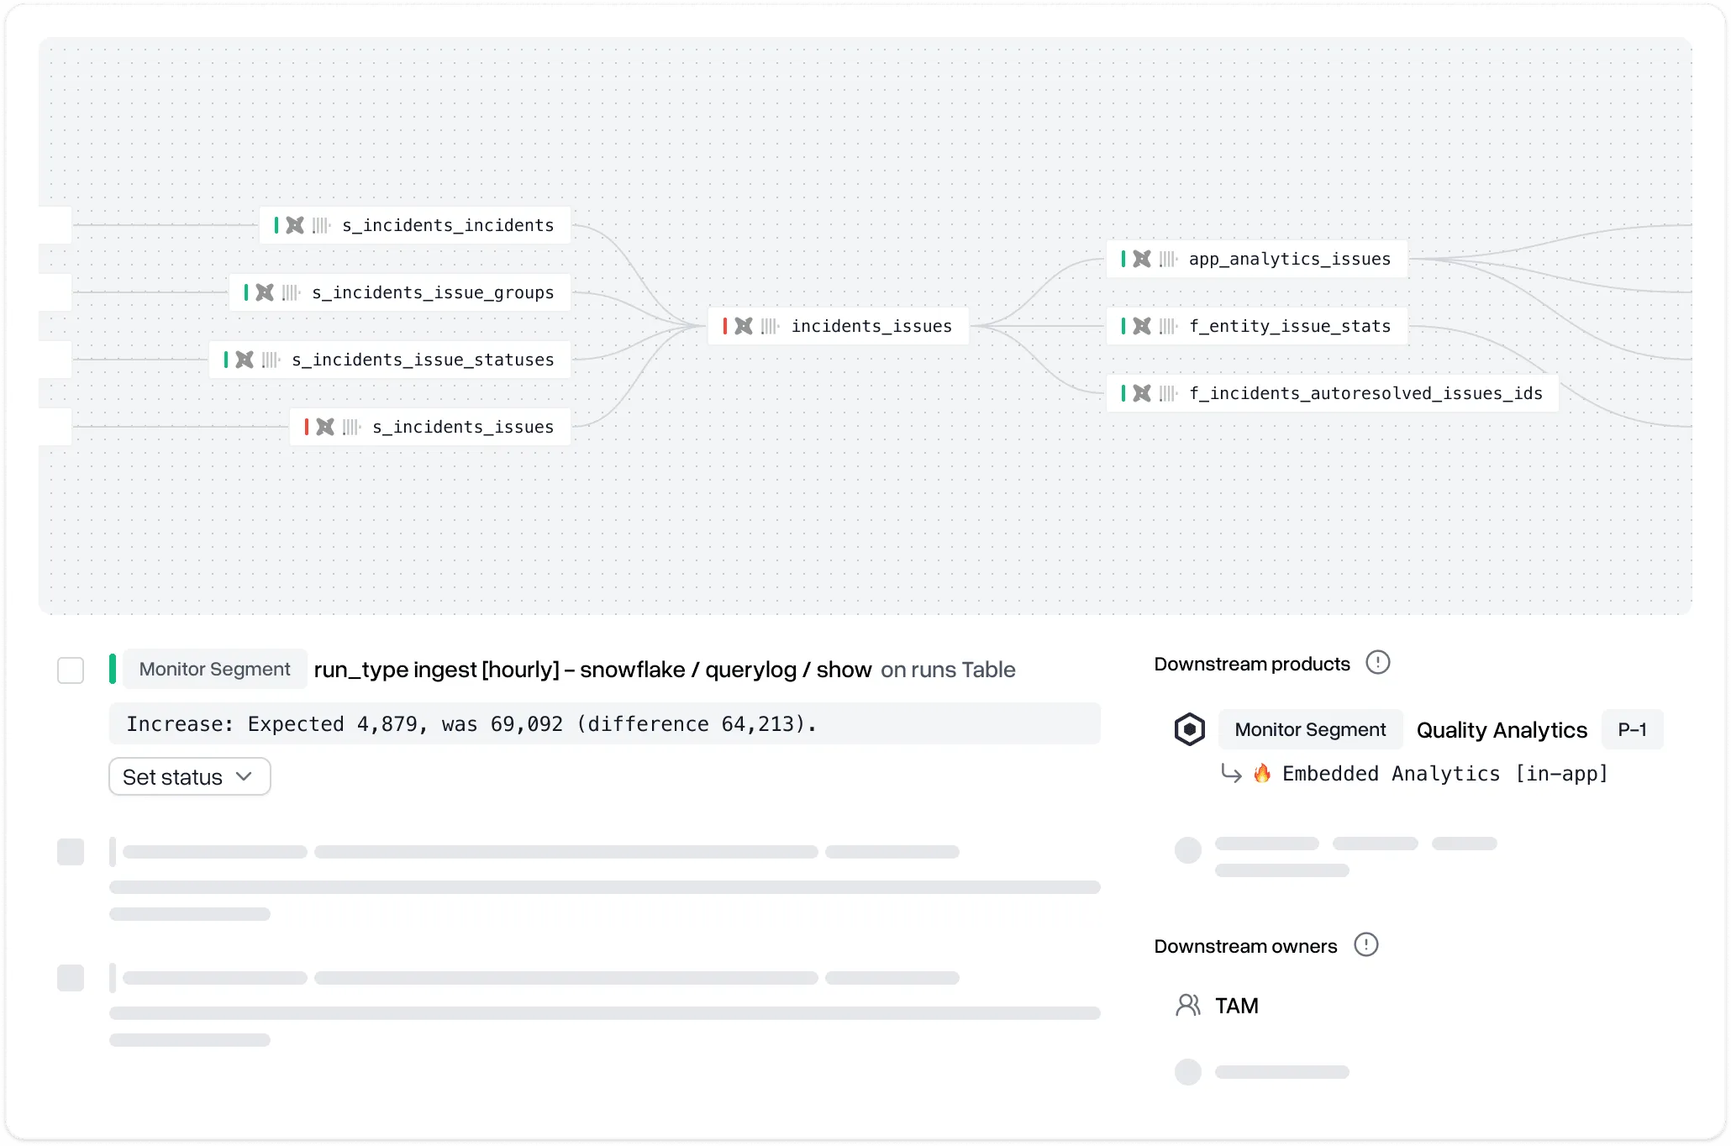Click fire icon before Embedded Analytics
Image resolution: width=1731 pixels, height=1146 pixels.
click(x=1261, y=774)
